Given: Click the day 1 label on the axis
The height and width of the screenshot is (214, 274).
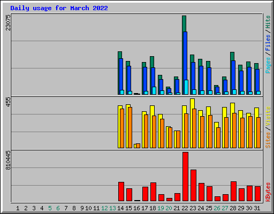Looking at the screenshot, I should click(18, 208).
